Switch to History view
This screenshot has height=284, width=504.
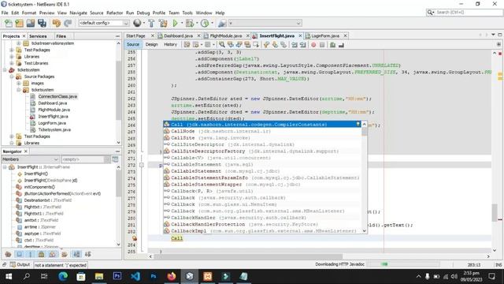point(170,44)
